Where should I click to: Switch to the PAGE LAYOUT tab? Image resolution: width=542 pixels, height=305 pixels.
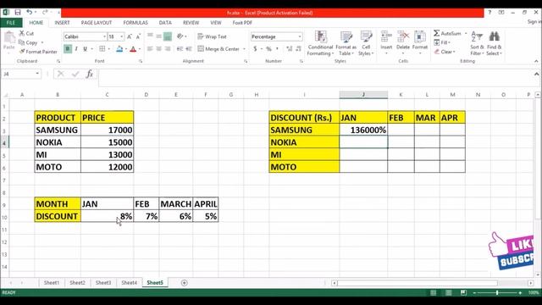pos(97,23)
